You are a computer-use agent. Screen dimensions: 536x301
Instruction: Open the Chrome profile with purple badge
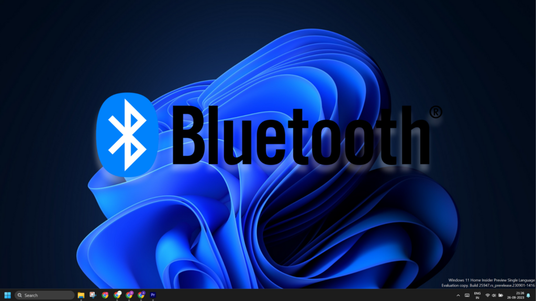coord(129,295)
